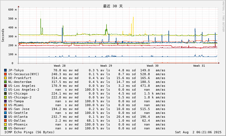Click the 528.8 am/as value
The image size is (226, 136).
pos(145,74)
